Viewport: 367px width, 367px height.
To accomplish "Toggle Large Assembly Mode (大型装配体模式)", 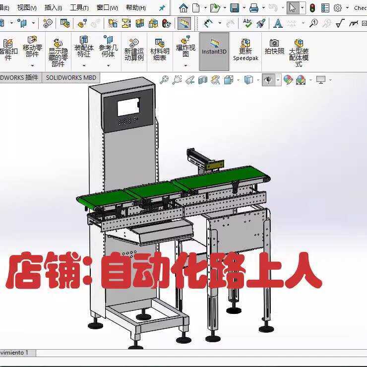I will (x=299, y=51).
